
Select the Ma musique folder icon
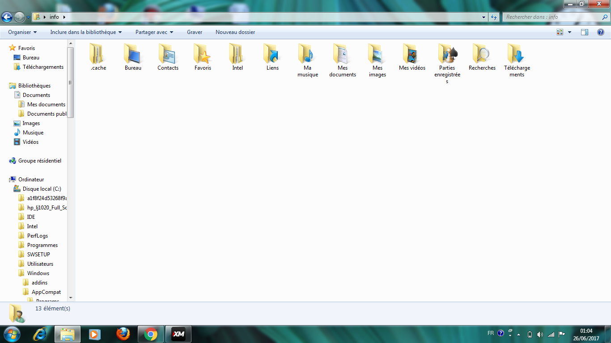[307, 54]
